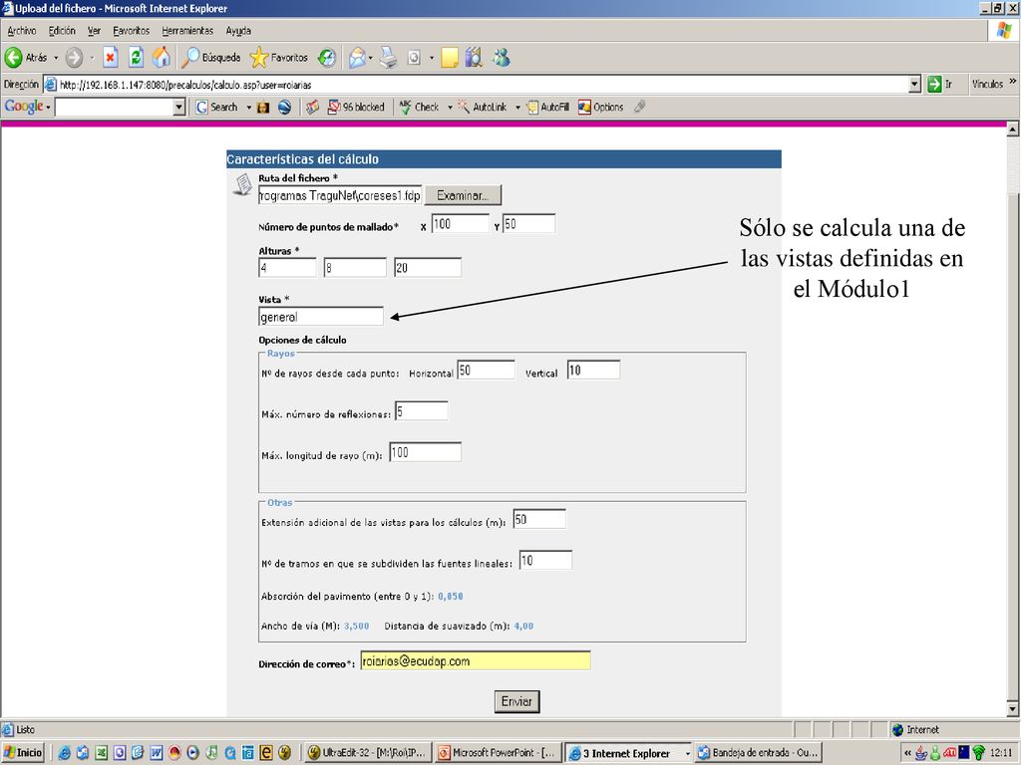
Task: Open the Ayuda menu
Action: [238, 31]
